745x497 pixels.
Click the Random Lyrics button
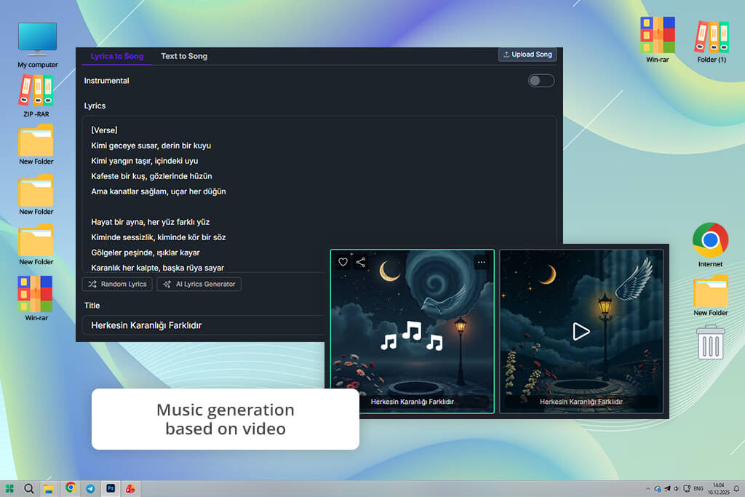click(117, 284)
